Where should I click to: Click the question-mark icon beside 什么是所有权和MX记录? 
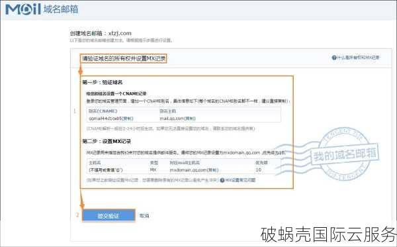click(334, 58)
